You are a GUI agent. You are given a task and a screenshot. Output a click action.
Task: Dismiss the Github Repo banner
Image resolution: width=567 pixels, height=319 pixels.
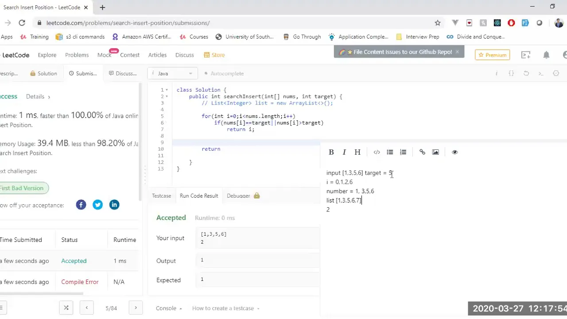(457, 52)
